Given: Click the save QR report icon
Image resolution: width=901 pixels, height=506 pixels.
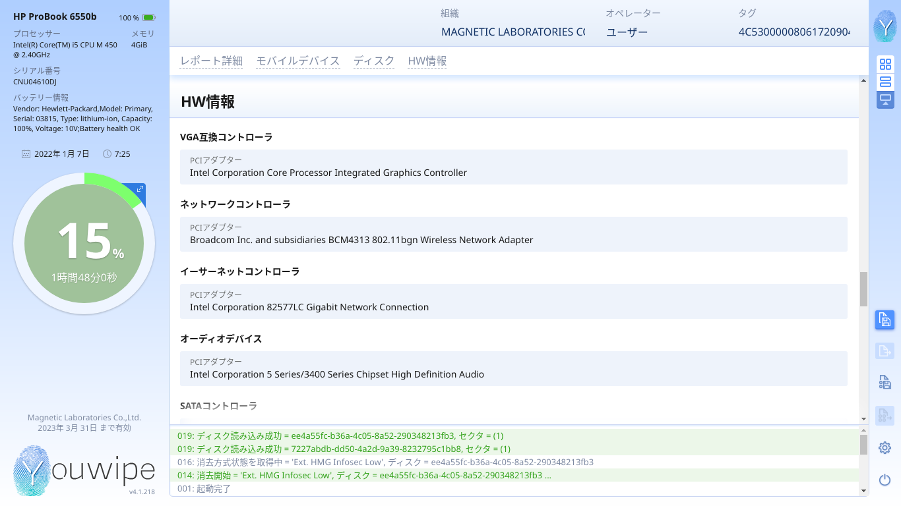Looking at the screenshot, I should tap(885, 381).
